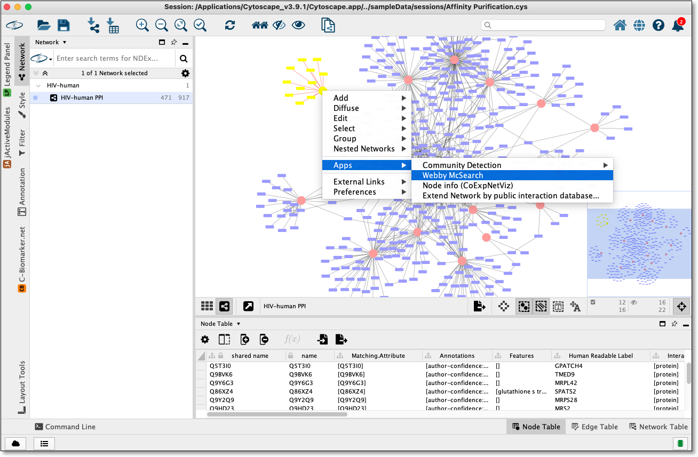The image size is (698, 457).
Task: Choose Node info (CoExpNetViz)
Action: tap(512, 185)
